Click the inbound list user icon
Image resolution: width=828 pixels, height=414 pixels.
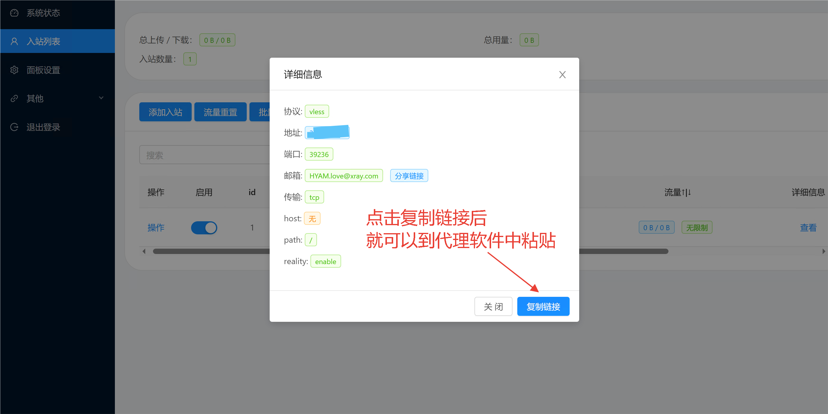[x=14, y=41]
